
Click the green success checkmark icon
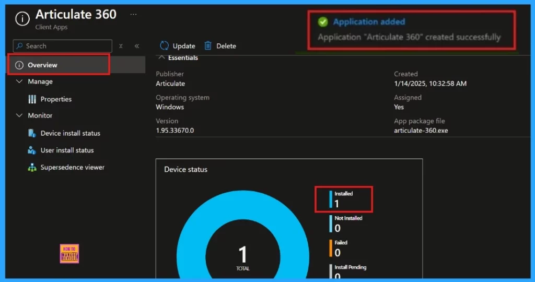[x=323, y=22]
